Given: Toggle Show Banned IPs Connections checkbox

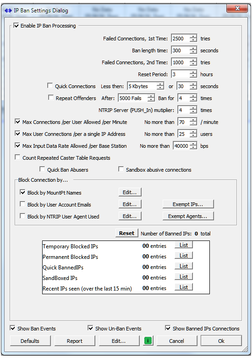Looking at the screenshot, I should [168, 328].
